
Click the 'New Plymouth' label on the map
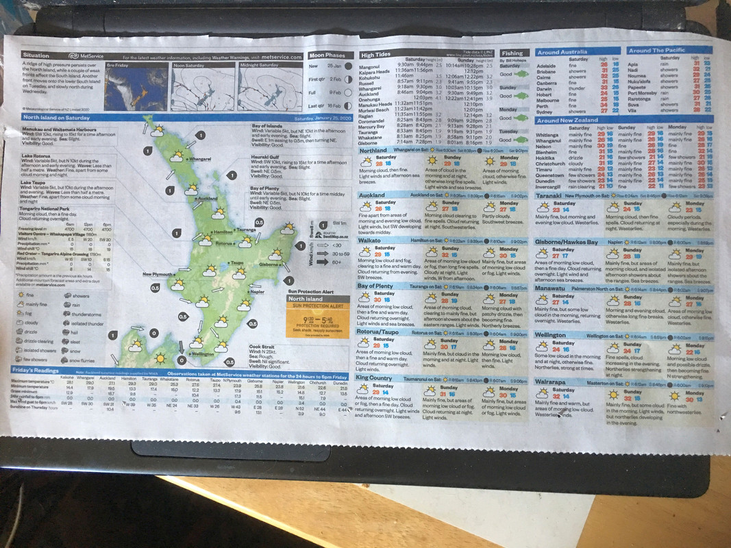tap(157, 275)
